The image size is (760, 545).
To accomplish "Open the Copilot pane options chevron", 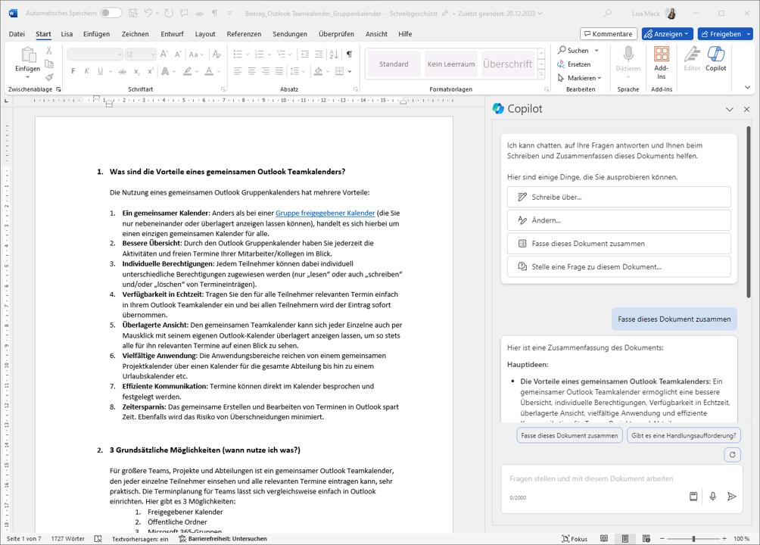I will pos(730,110).
